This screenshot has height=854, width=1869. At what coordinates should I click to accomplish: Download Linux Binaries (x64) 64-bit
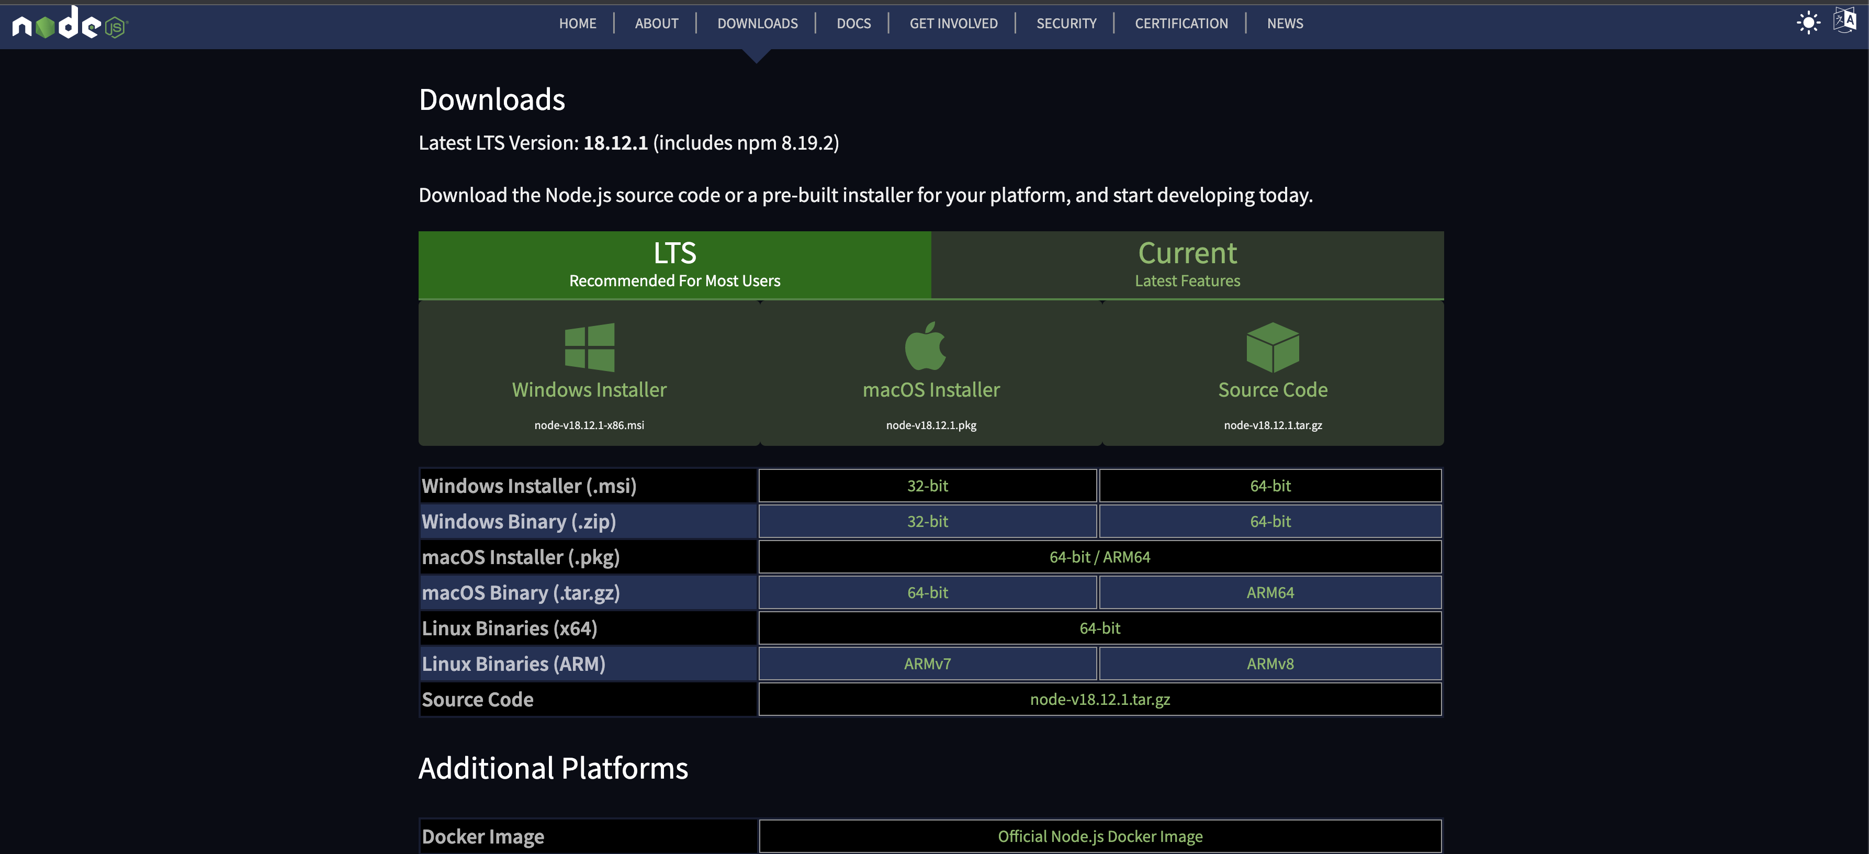(1100, 628)
